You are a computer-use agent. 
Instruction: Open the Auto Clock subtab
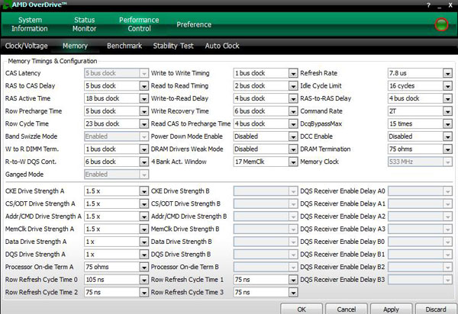[222, 46]
